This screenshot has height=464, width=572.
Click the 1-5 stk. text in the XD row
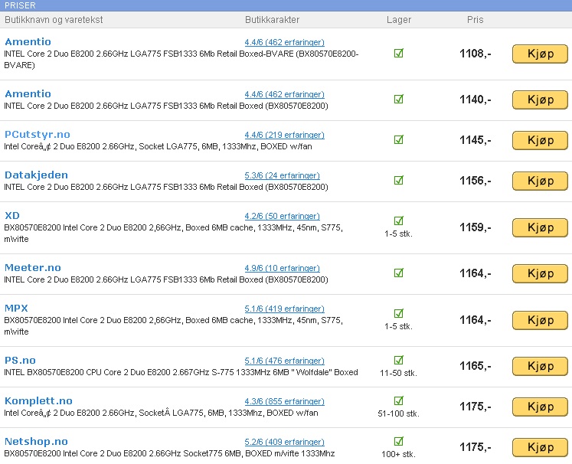398,234
